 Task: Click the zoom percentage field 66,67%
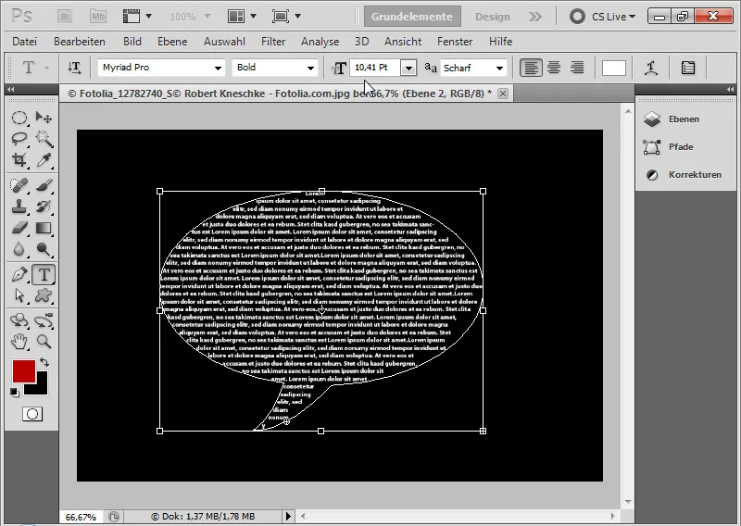(81, 517)
